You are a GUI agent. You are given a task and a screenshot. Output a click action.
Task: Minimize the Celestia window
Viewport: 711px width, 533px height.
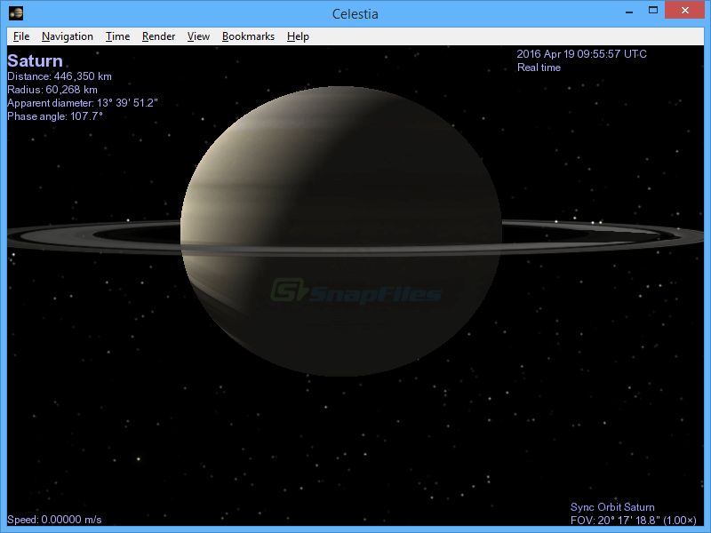(629, 12)
